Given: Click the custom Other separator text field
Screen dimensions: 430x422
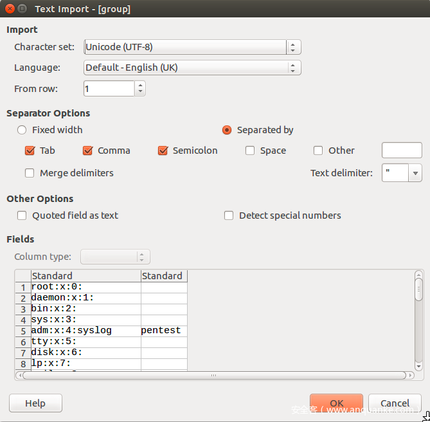Looking at the screenshot, I should tap(402, 151).
